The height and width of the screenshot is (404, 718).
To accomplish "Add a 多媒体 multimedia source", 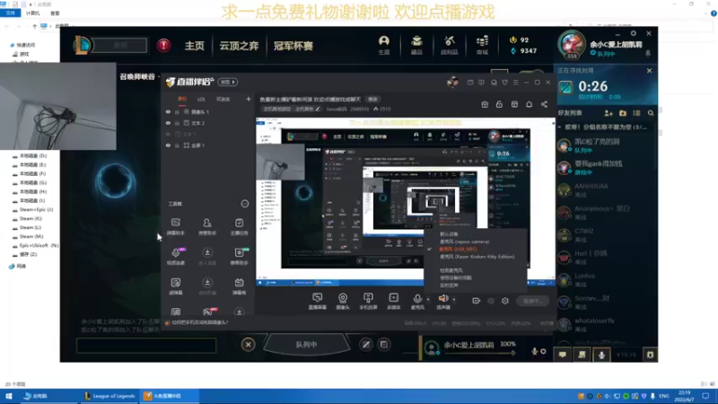I will (x=393, y=302).
